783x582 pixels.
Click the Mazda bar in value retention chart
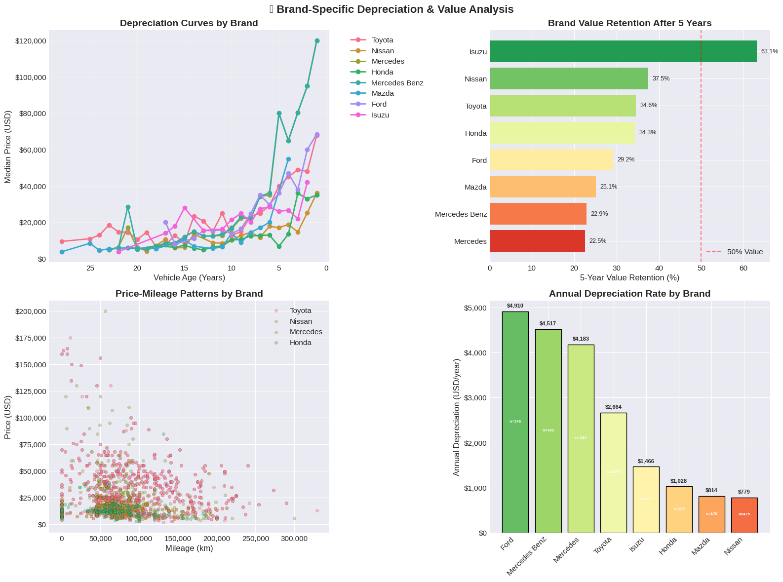543,187
